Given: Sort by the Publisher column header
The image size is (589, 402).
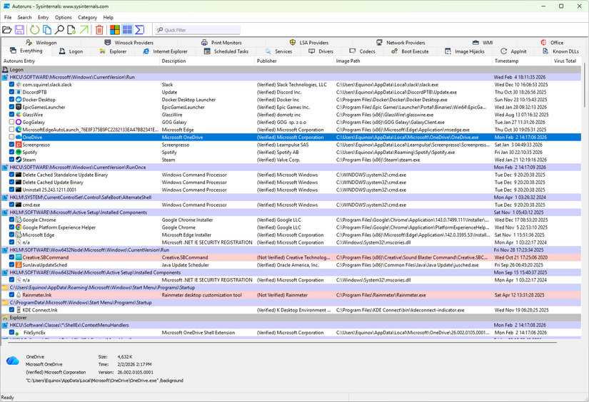Looking at the screenshot, I should tap(267, 61).
